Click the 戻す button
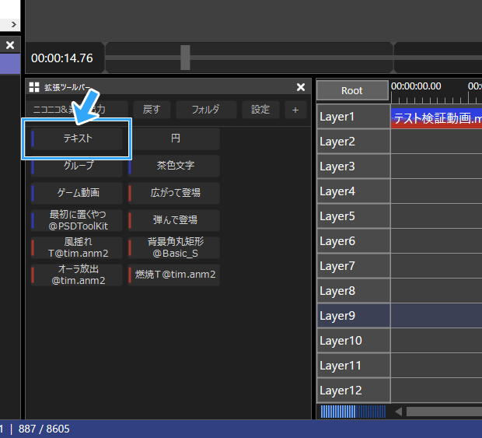 click(152, 110)
